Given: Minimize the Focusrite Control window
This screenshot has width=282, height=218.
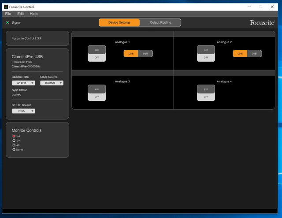Looking at the screenshot, I should pos(249,7).
